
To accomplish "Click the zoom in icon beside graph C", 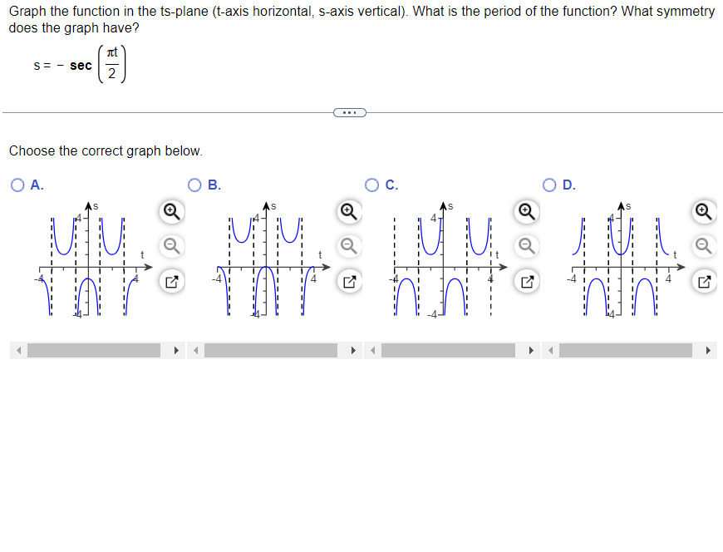I will pyautogui.click(x=526, y=212).
